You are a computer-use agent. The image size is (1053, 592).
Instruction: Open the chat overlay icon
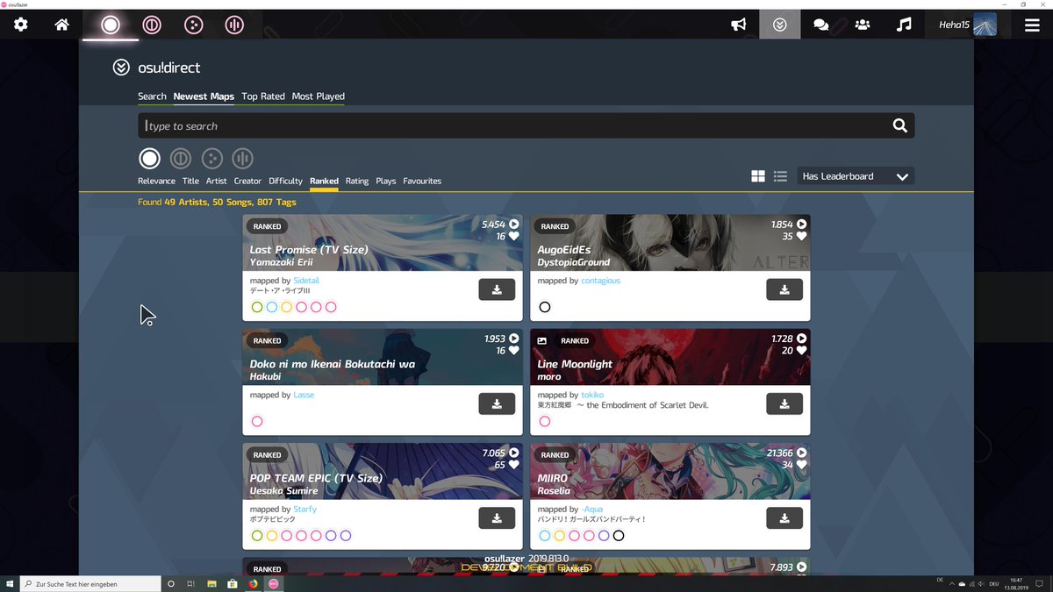click(821, 25)
